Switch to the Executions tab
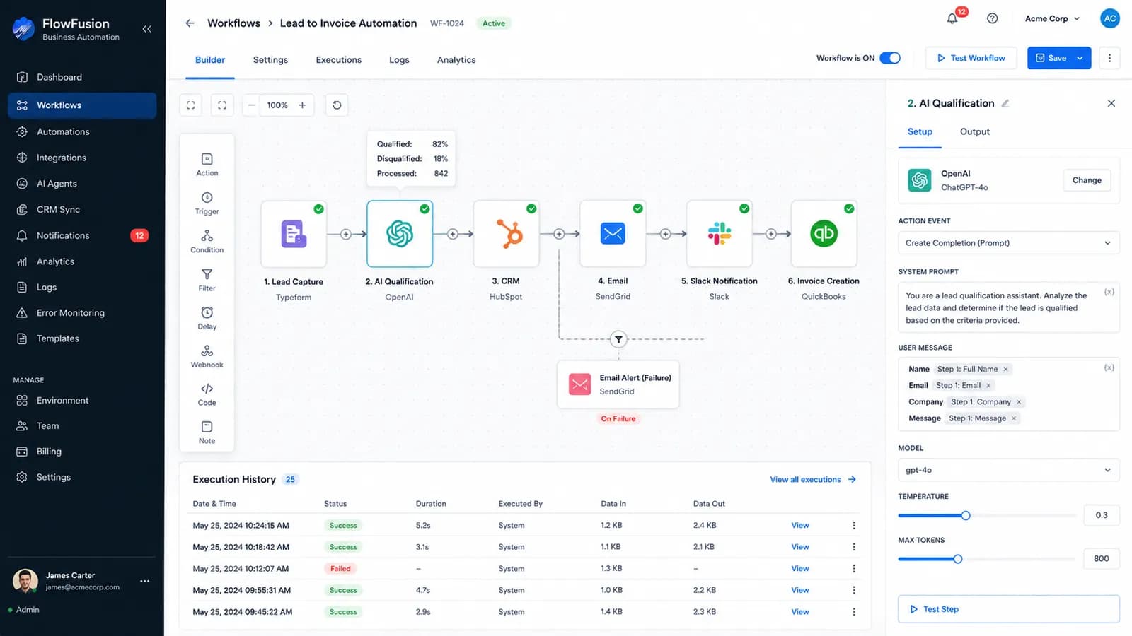This screenshot has height=636, width=1132. click(338, 60)
